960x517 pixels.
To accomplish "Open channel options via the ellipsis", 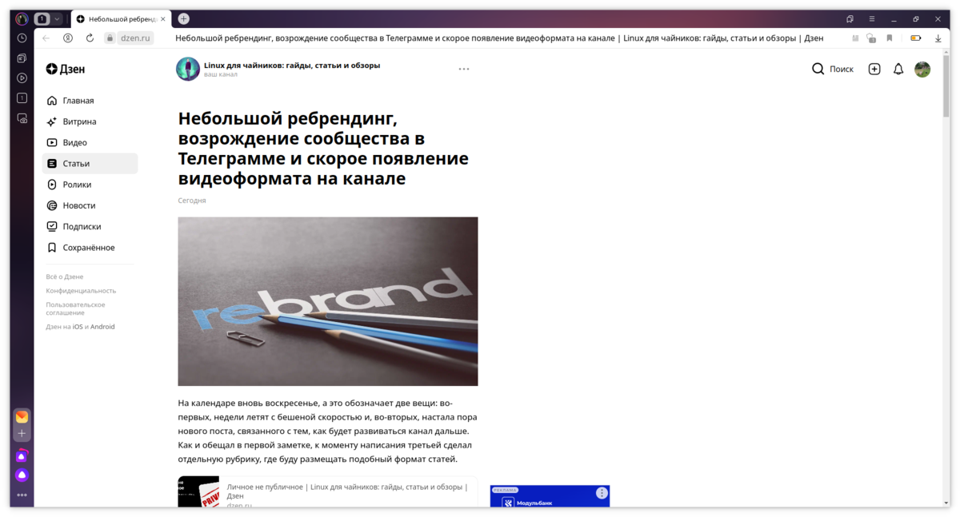I will tap(464, 69).
